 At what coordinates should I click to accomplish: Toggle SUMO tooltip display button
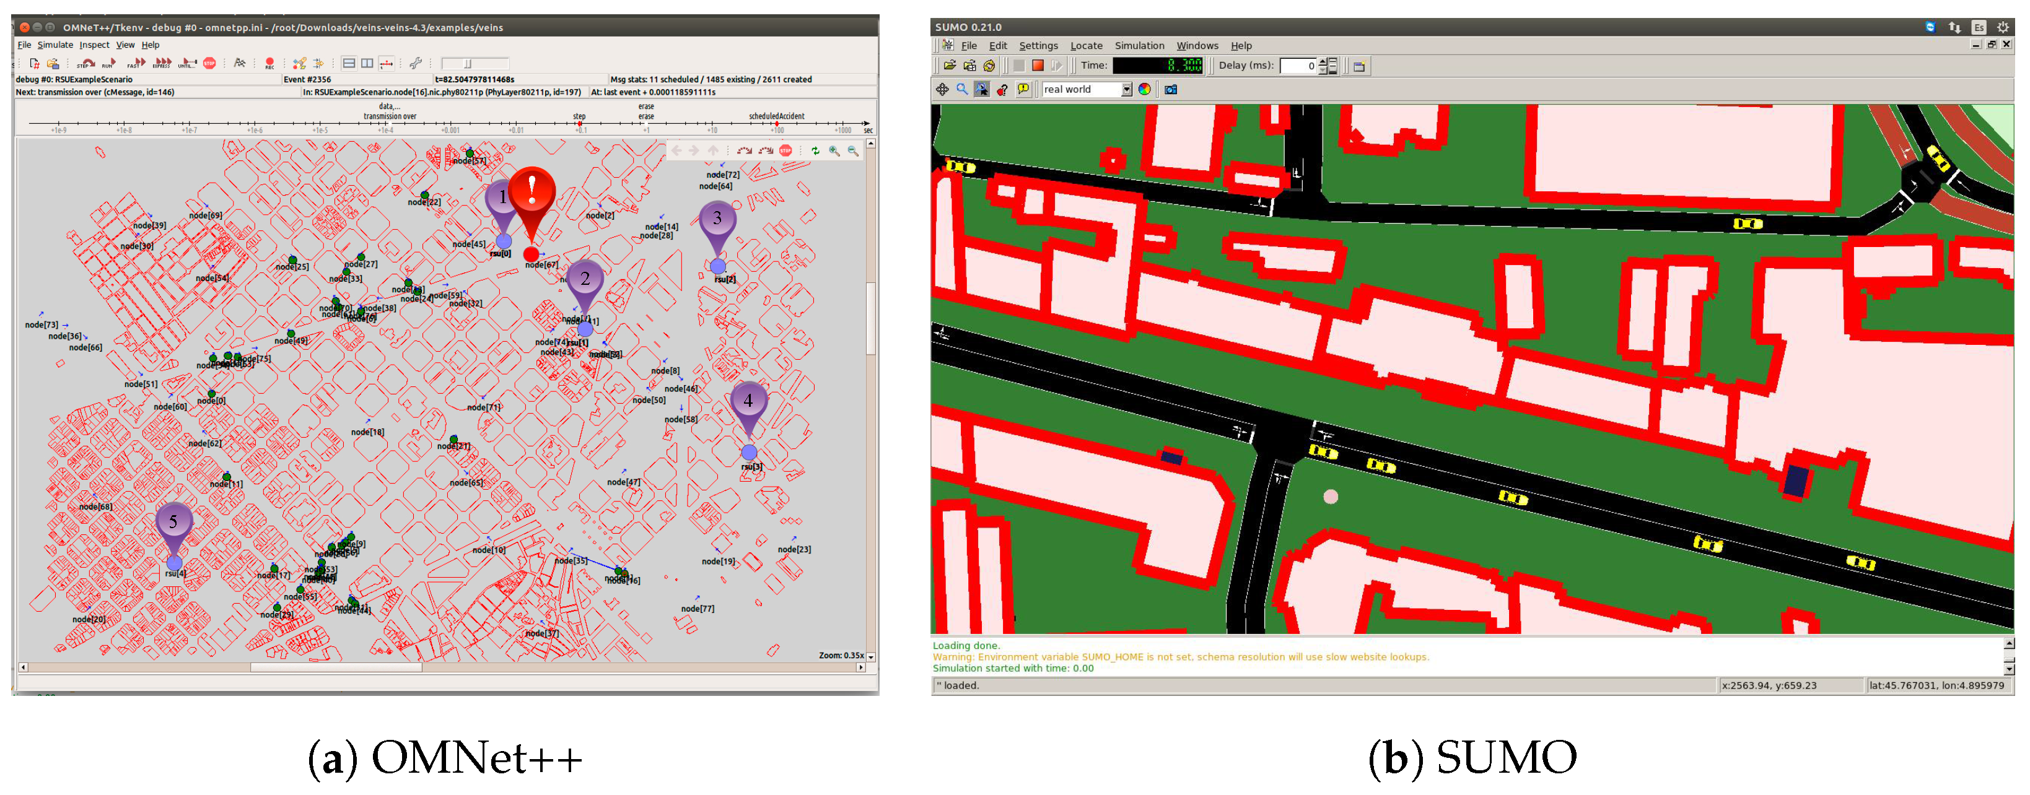1023,90
